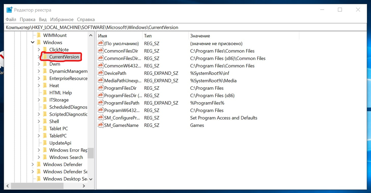Select the %SystemRoot%\inf value text
This screenshot has width=371, height=193.
click(x=210, y=73)
